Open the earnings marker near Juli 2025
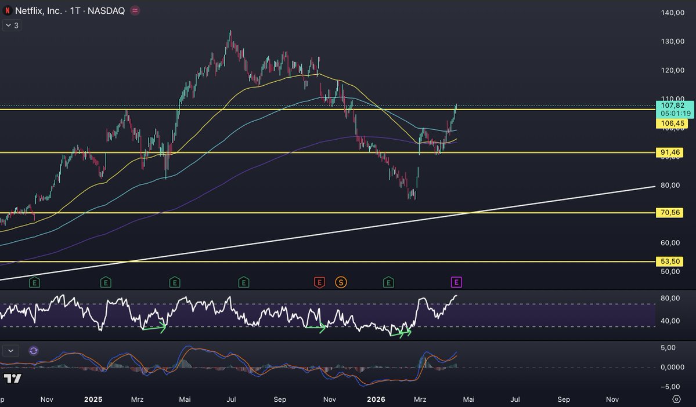The height and width of the screenshot is (407, 696). point(243,282)
